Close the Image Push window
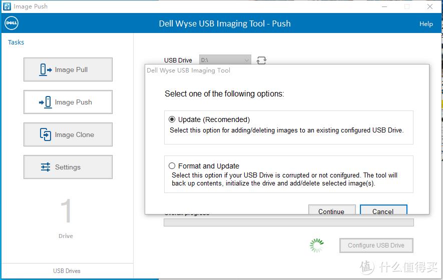The width and height of the screenshot is (443, 280). 430,6
